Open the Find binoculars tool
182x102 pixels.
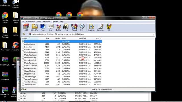[x=66, y=27]
